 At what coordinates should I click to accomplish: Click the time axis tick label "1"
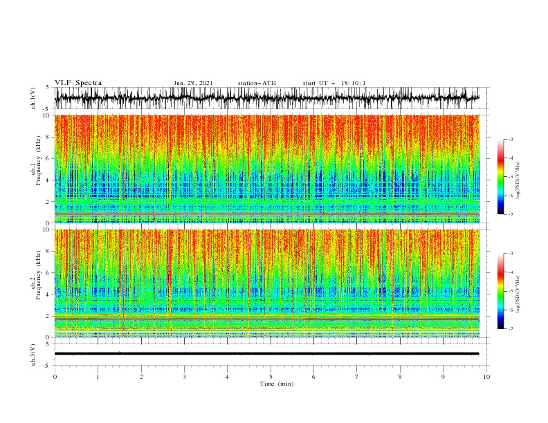point(98,377)
